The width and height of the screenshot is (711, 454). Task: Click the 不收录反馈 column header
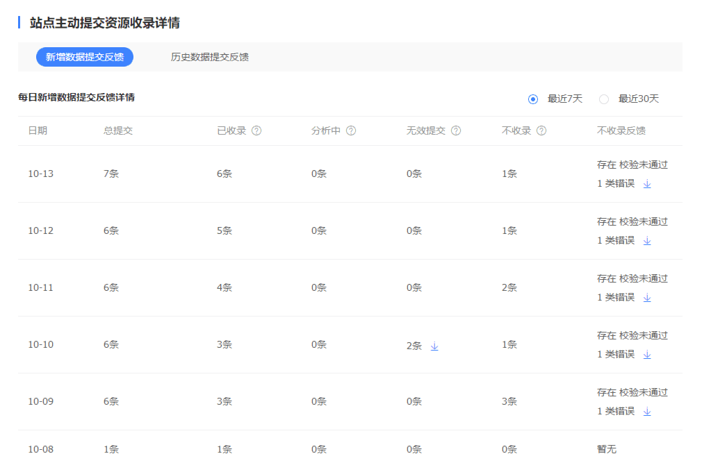coord(621,131)
